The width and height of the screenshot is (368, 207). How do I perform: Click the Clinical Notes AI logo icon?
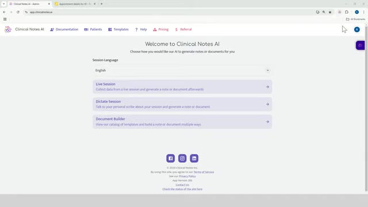[x=7, y=29]
